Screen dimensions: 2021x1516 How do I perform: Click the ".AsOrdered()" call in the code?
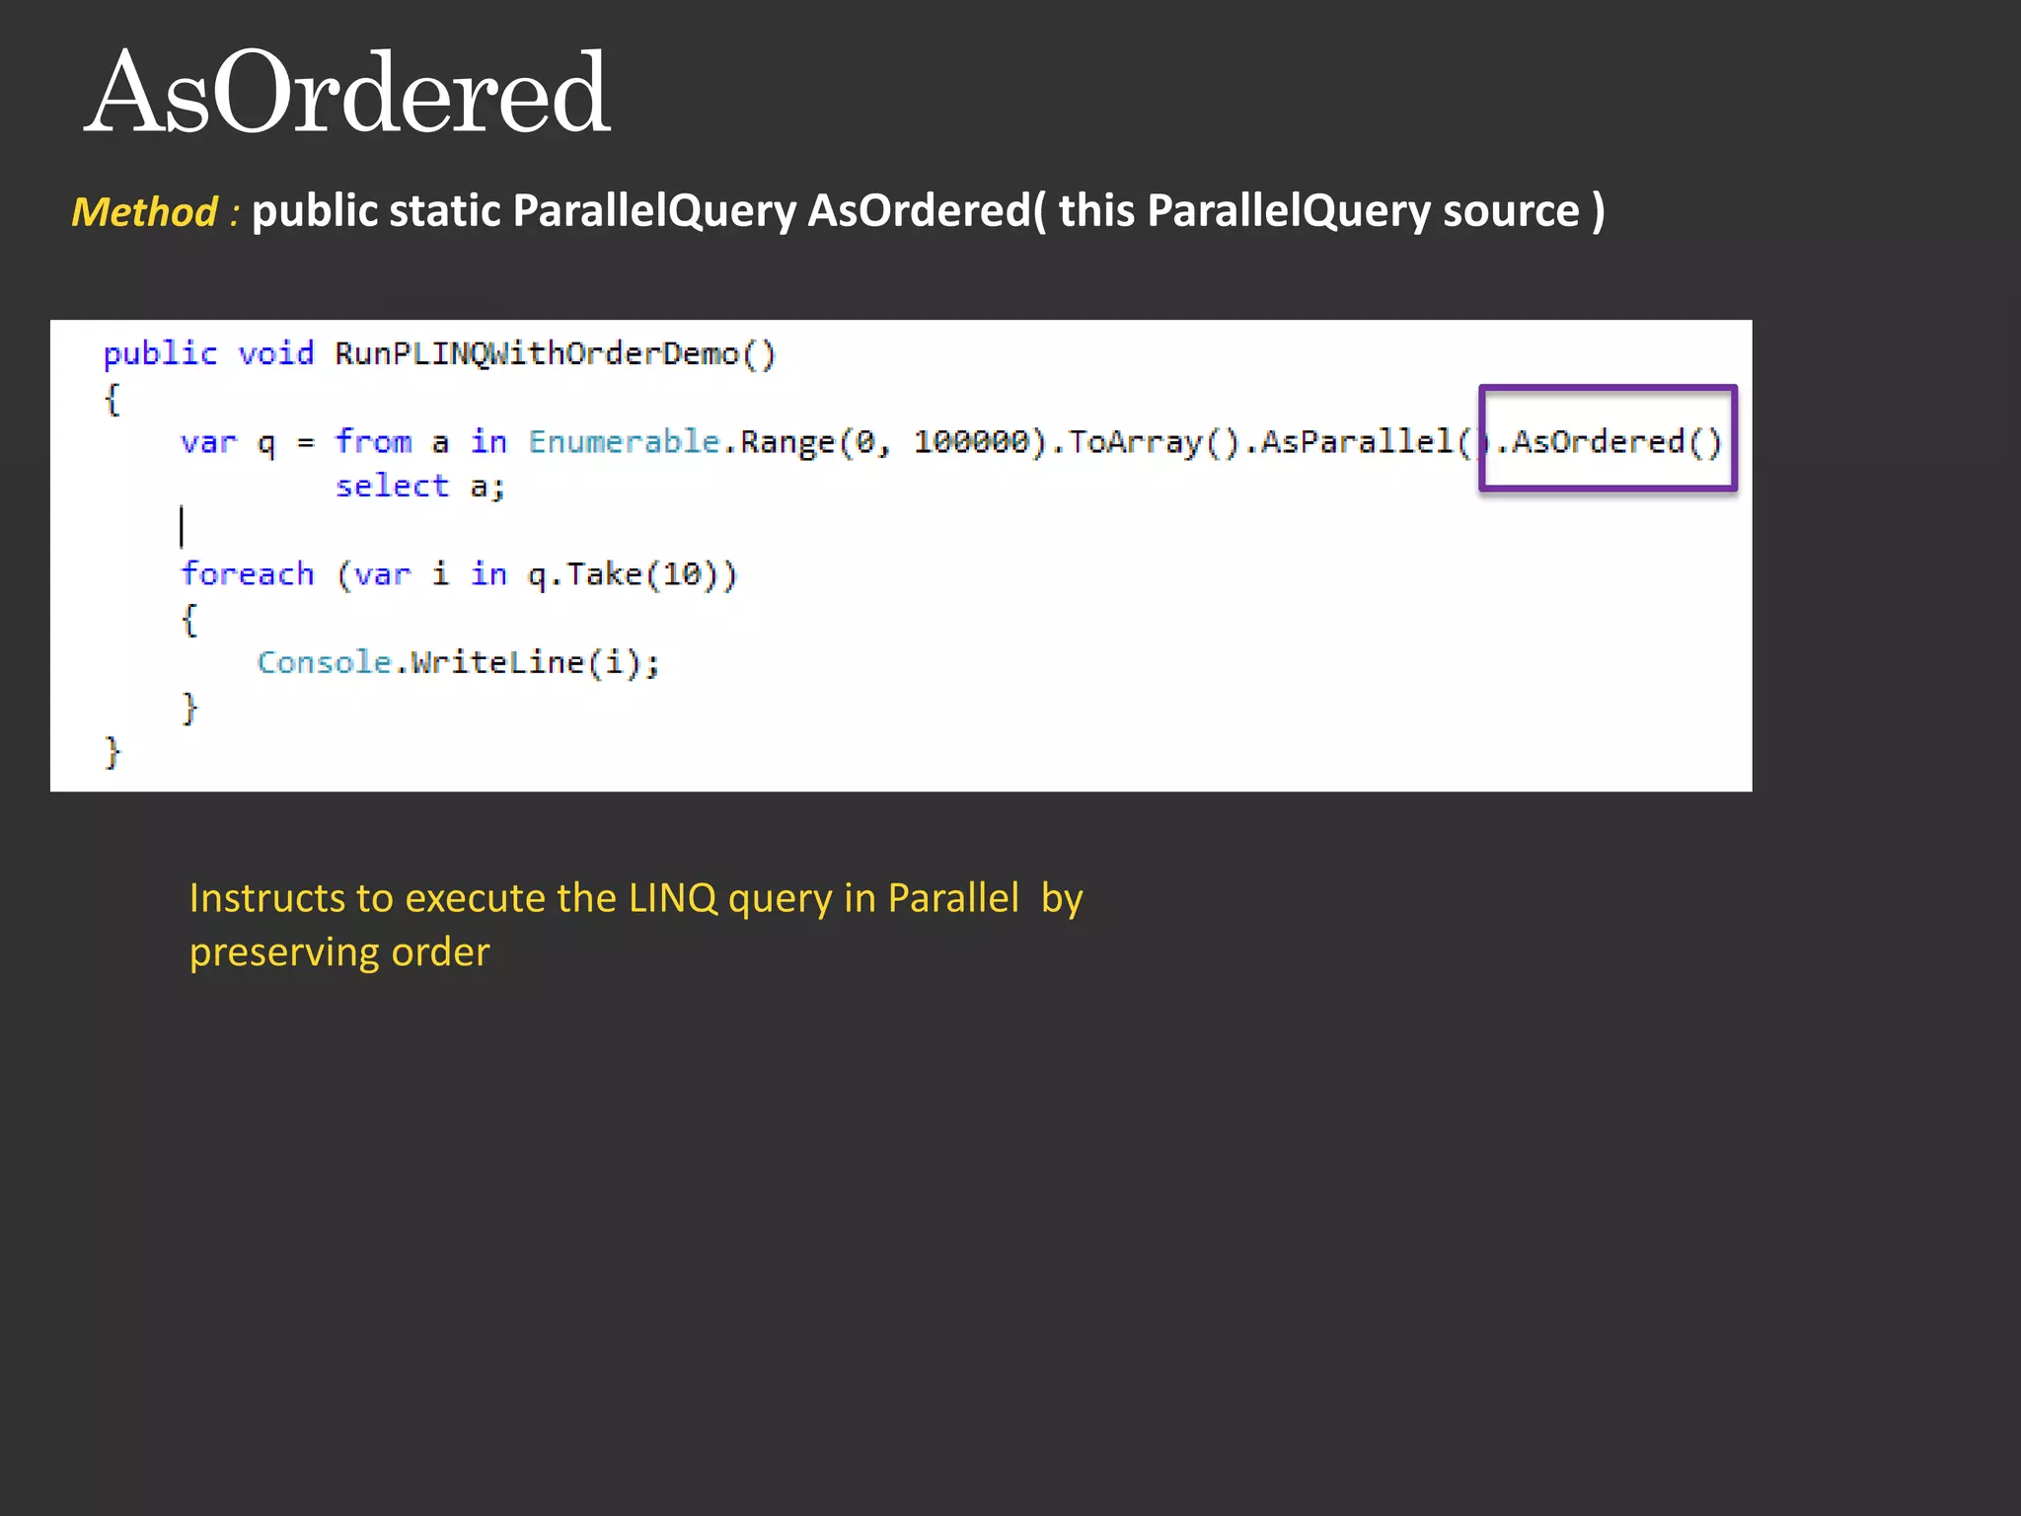coord(1609,441)
